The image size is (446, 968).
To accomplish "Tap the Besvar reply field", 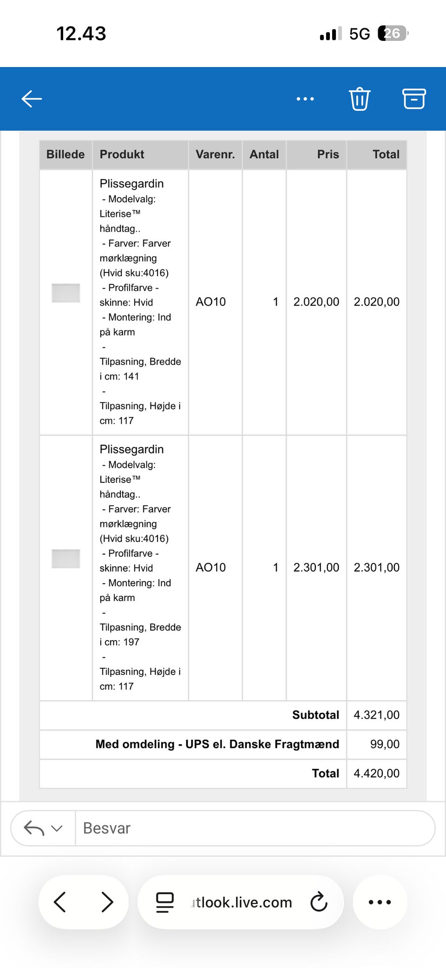I will (x=255, y=828).
